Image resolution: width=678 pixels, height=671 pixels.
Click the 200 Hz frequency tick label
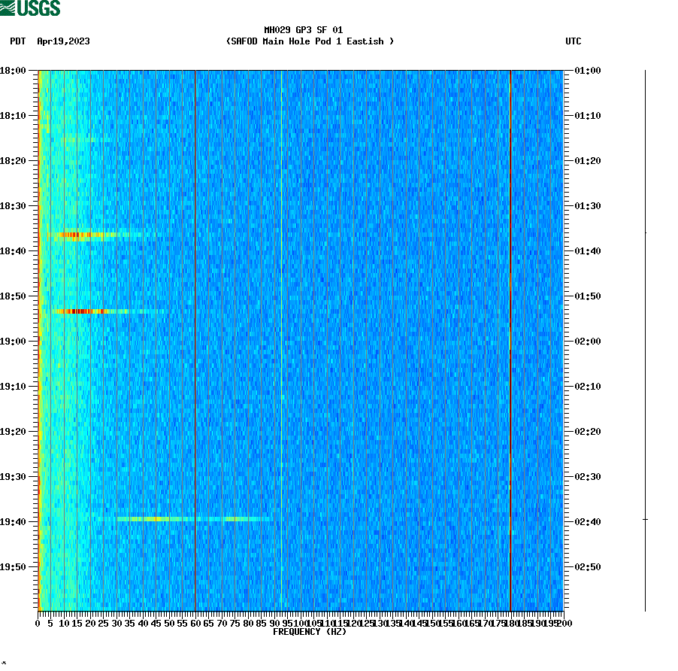click(x=562, y=622)
